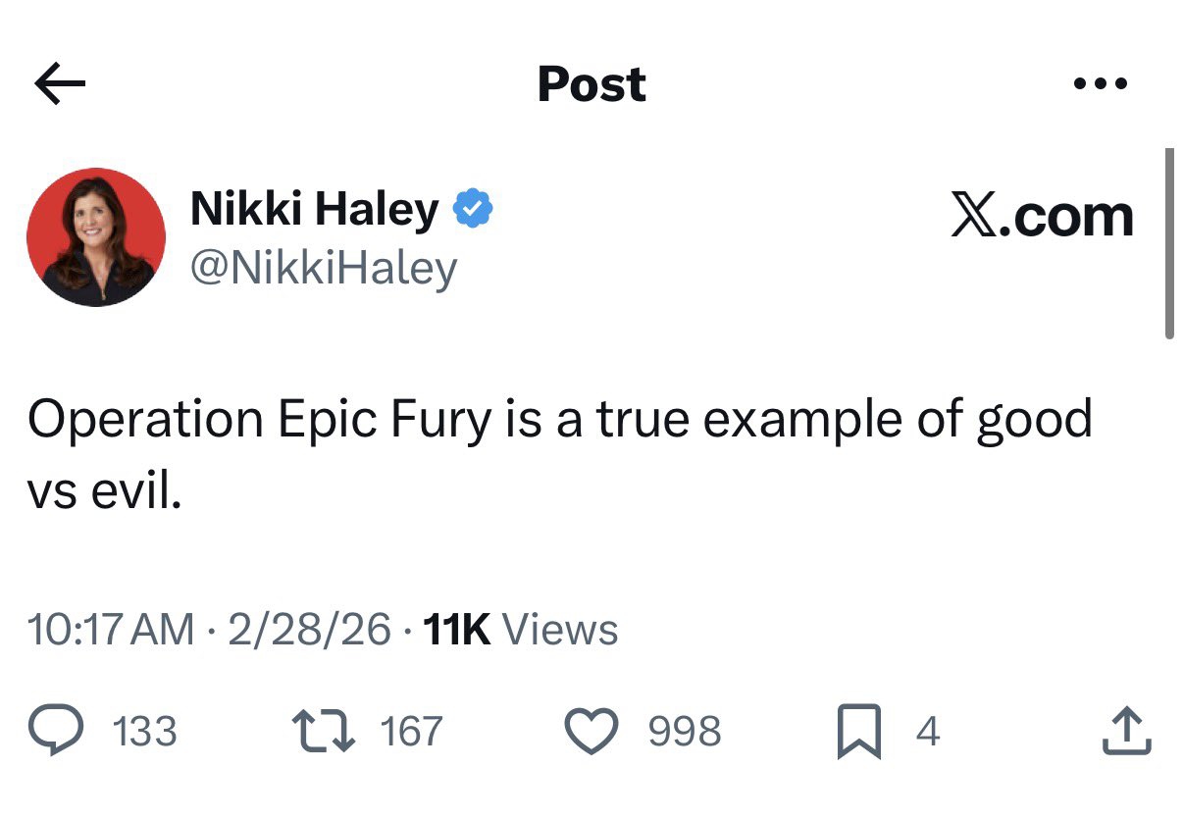
Task: Click the Post header title
Action: (x=591, y=84)
